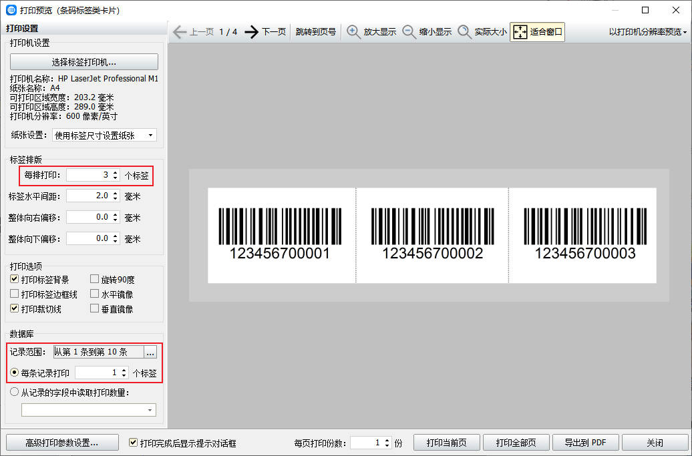The width and height of the screenshot is (692, 456).
Task: Click the 导出到 PDF button
Action: pos(586,443)
